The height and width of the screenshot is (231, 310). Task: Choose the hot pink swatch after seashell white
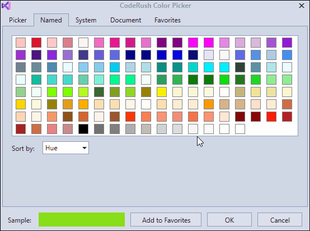[x=99, y=43]
